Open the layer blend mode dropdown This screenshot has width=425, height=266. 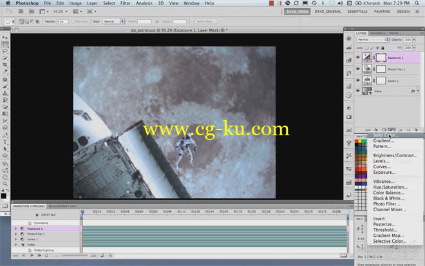[x=373, y=39]
